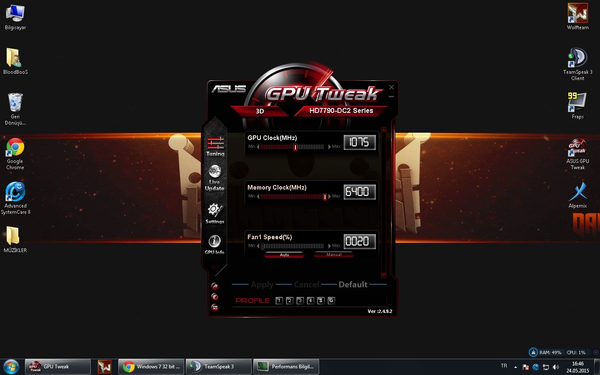Select the Bilgisayar desktop icon
This screenshot has height=375, width=600.
pos(15,17)
